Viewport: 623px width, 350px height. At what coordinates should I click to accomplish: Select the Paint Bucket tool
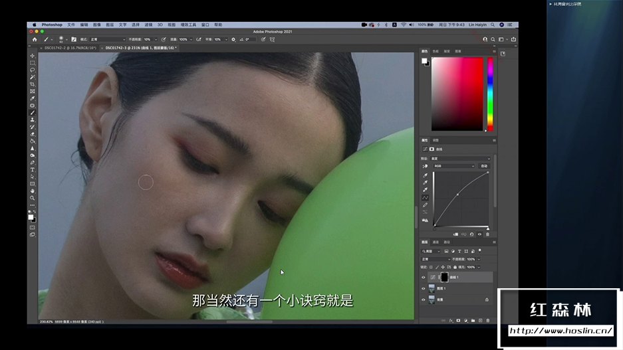pos(33,141)
